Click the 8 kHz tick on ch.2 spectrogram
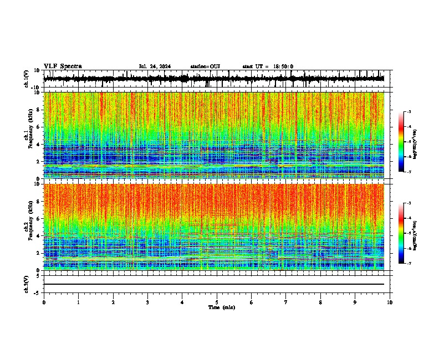 click(x=38, y=202)
